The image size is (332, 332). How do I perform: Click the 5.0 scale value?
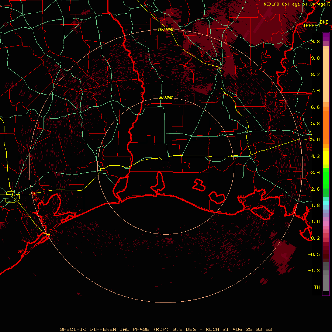[x=315, y=140]
